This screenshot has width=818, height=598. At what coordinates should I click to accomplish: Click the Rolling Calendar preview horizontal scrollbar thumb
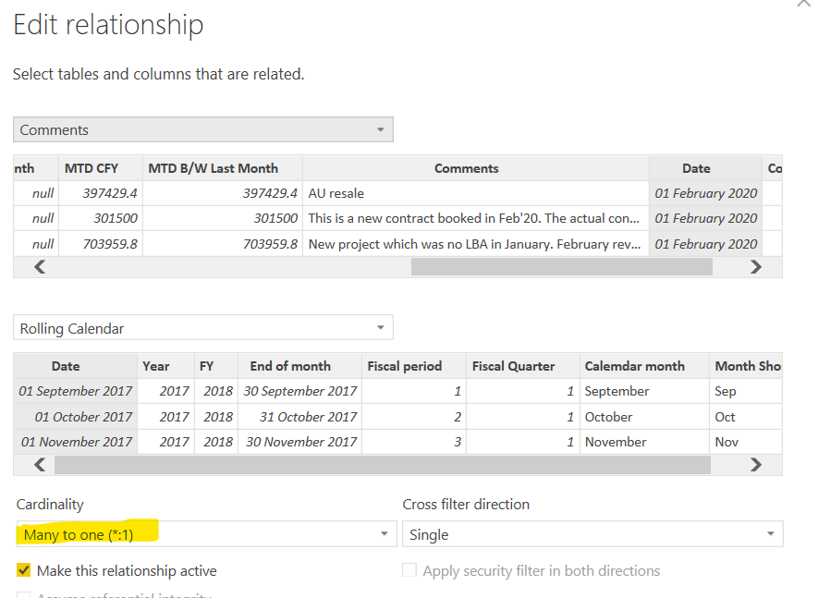click(383, 464)
